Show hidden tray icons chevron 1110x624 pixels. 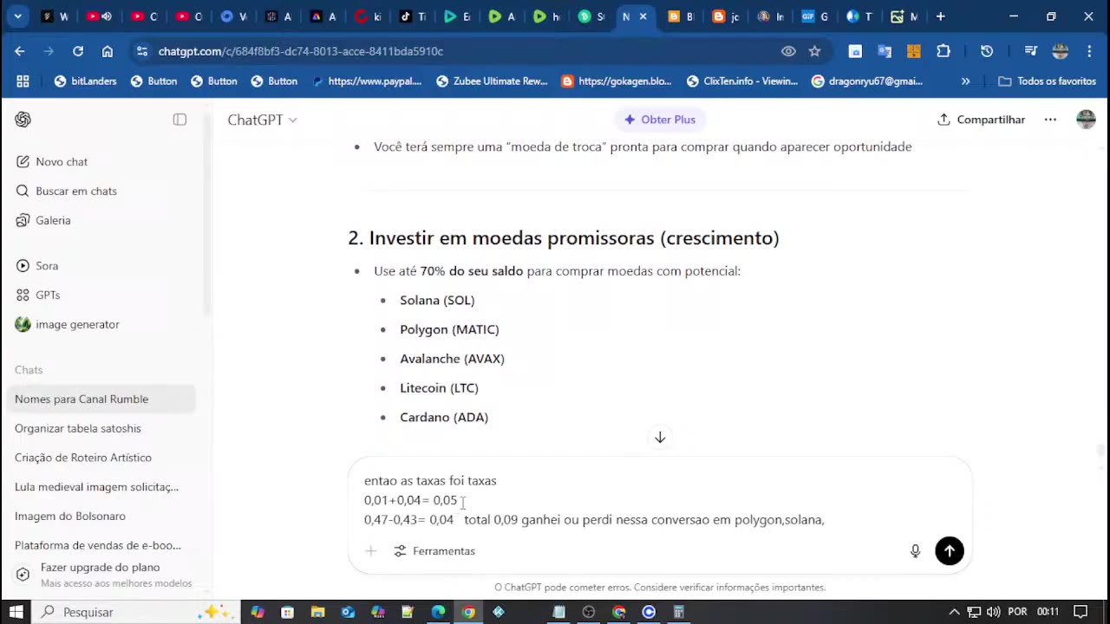[x=954, y=612]
